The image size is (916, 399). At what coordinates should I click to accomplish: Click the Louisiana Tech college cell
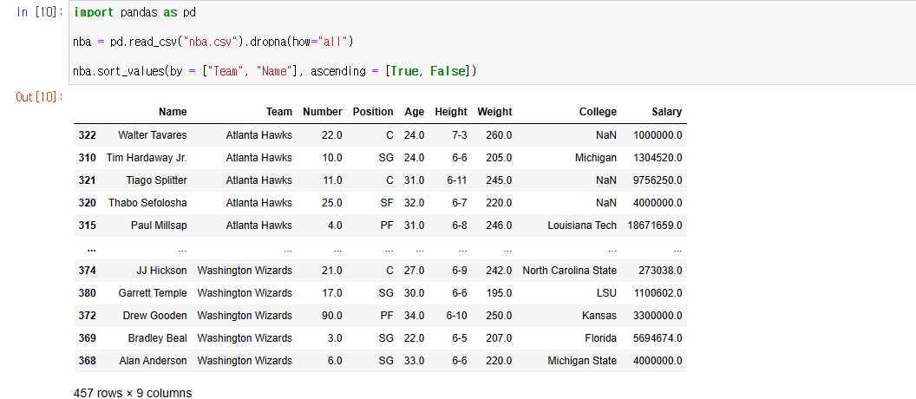[582, 225]
